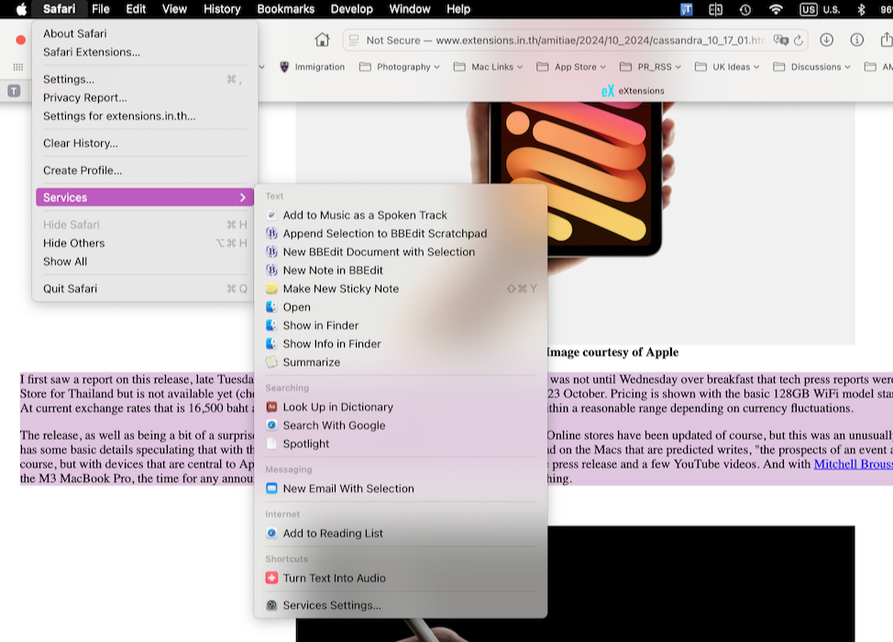Open the Develop menu
The width and height of the screenshot is (893, 642).
click(352, 9)
